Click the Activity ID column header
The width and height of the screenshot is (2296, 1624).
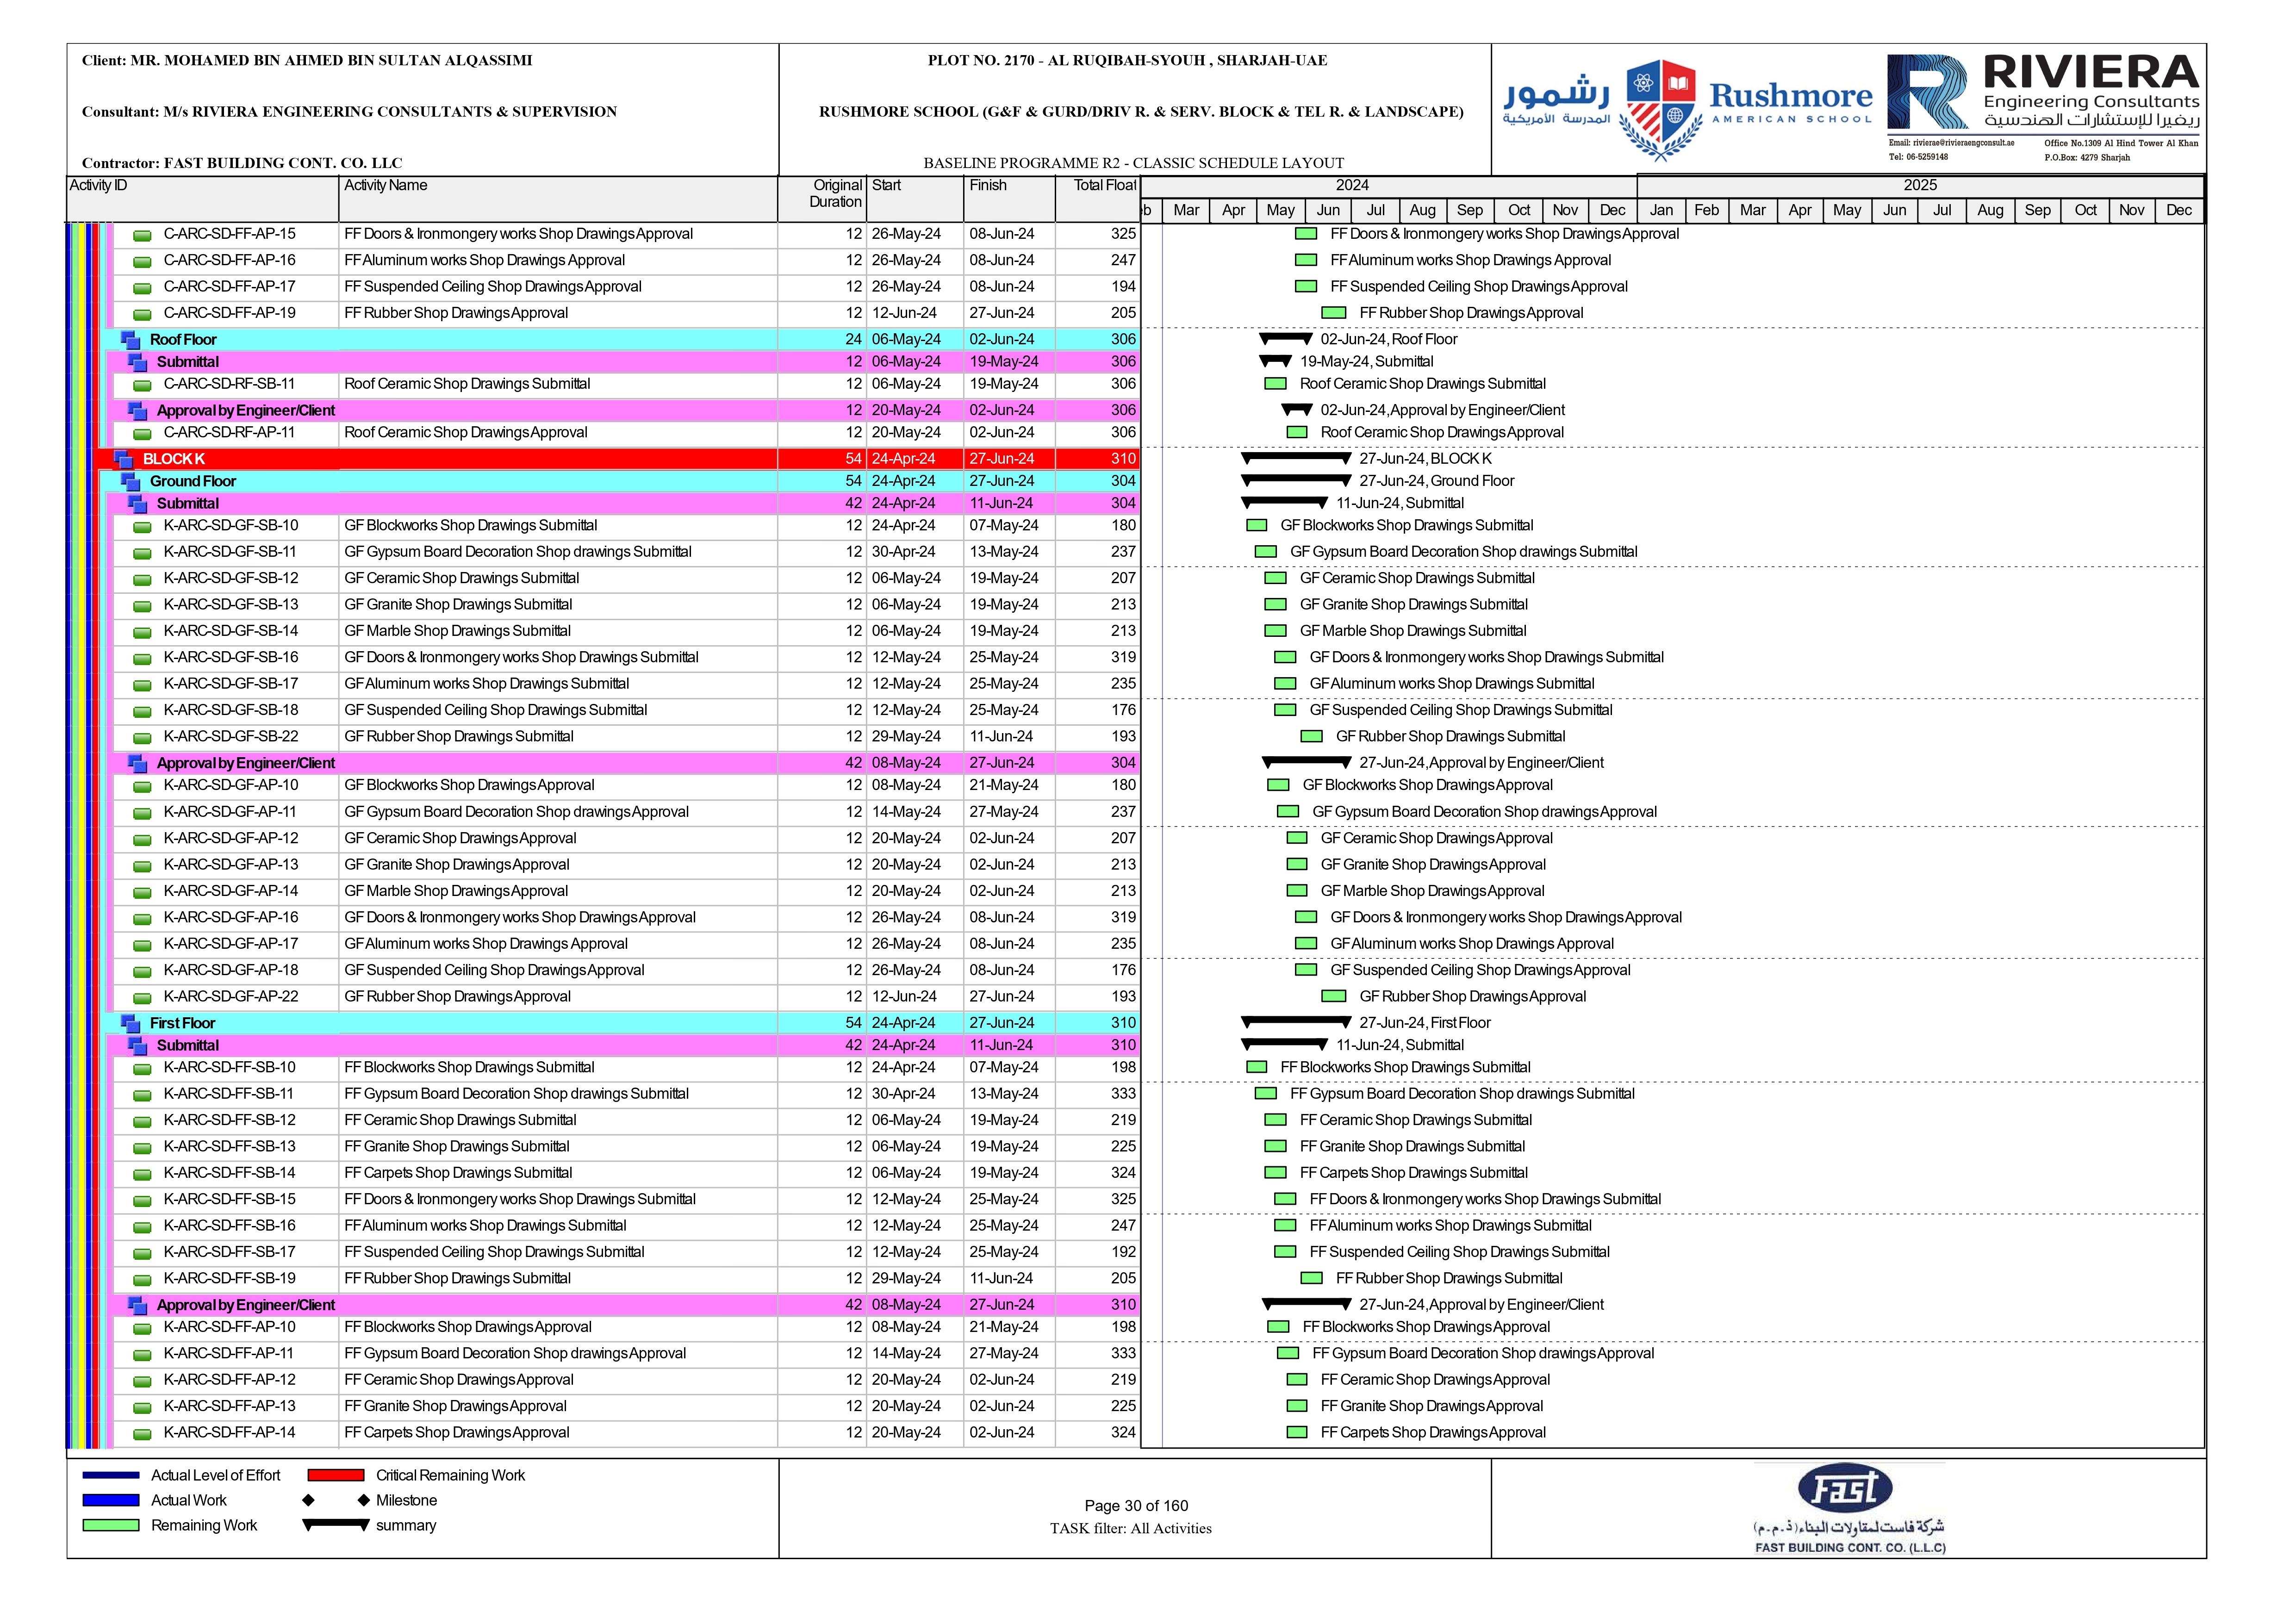coord(203,199)
